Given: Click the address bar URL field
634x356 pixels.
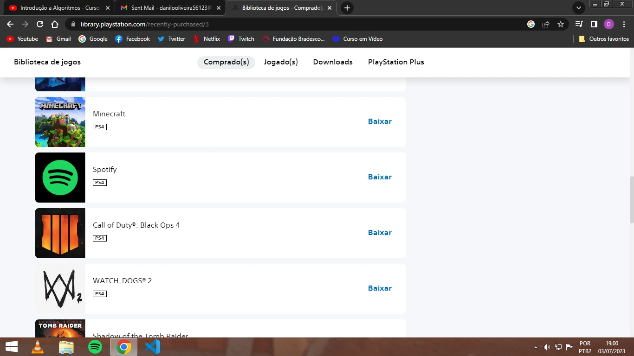Looking at the screenshot, I should [x=297, y=24].
